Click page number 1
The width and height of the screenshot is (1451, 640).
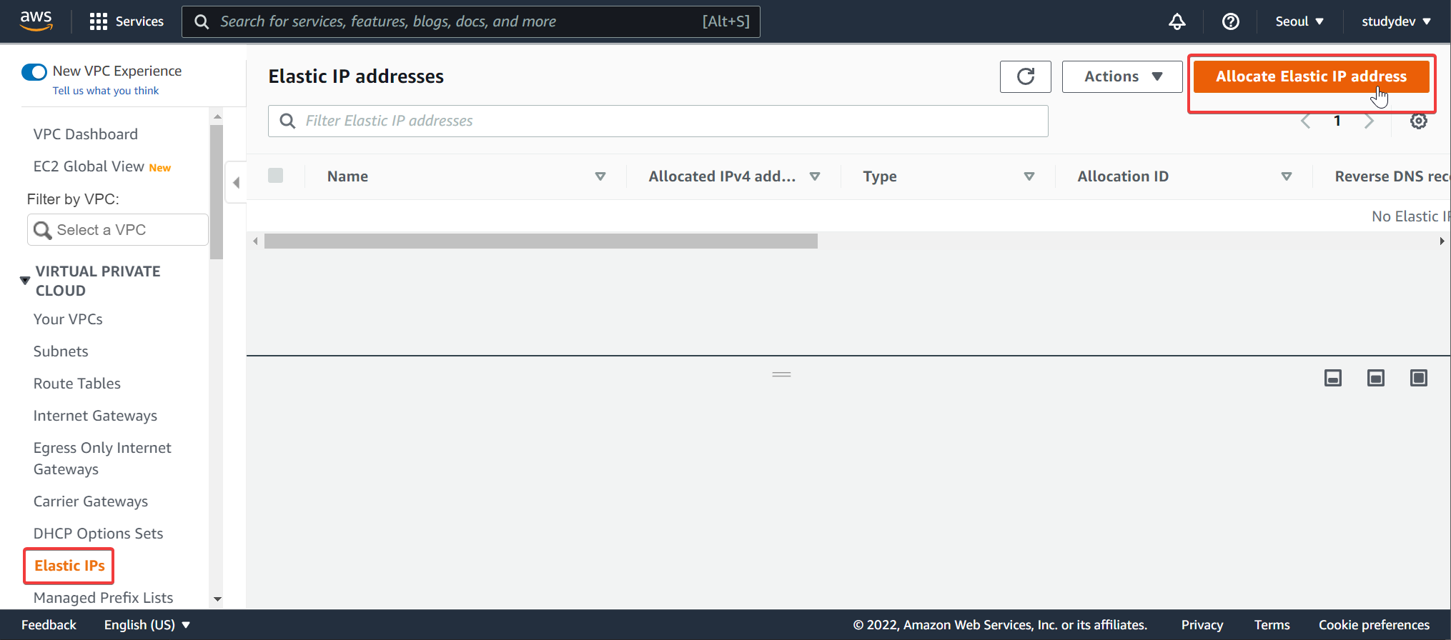[1337, 121]
